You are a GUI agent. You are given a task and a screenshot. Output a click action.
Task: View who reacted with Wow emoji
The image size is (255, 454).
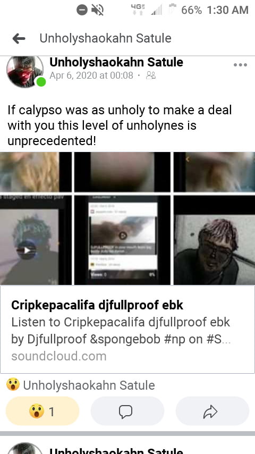tap(80, 385)
